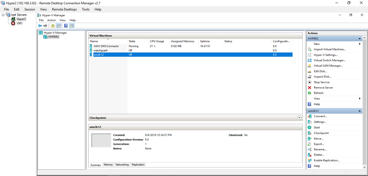The image size is (368, 176).
Task: Click the Back arrow in Hyper-V toolbar
Action: coord(40,26)
